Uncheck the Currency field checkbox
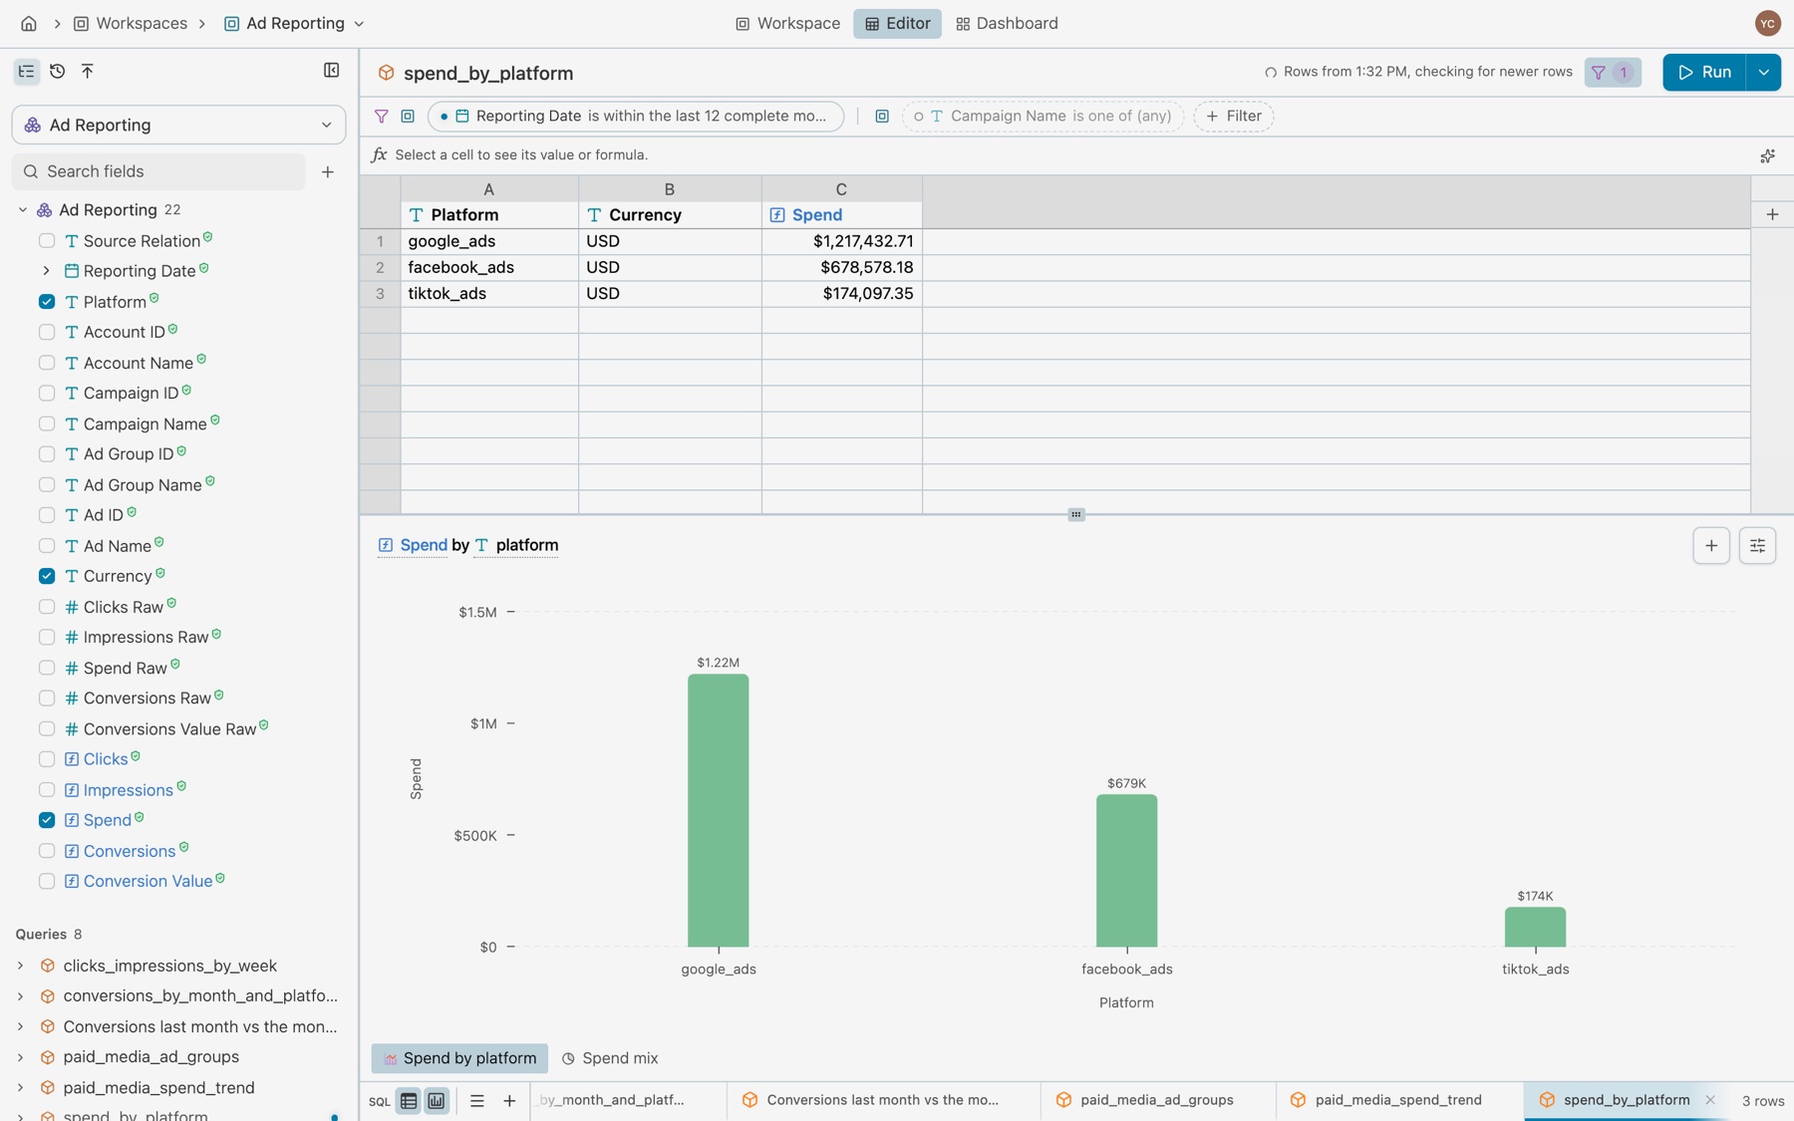The width and height of the screenshot is (1794, 1121). click(x=47, y=576)
